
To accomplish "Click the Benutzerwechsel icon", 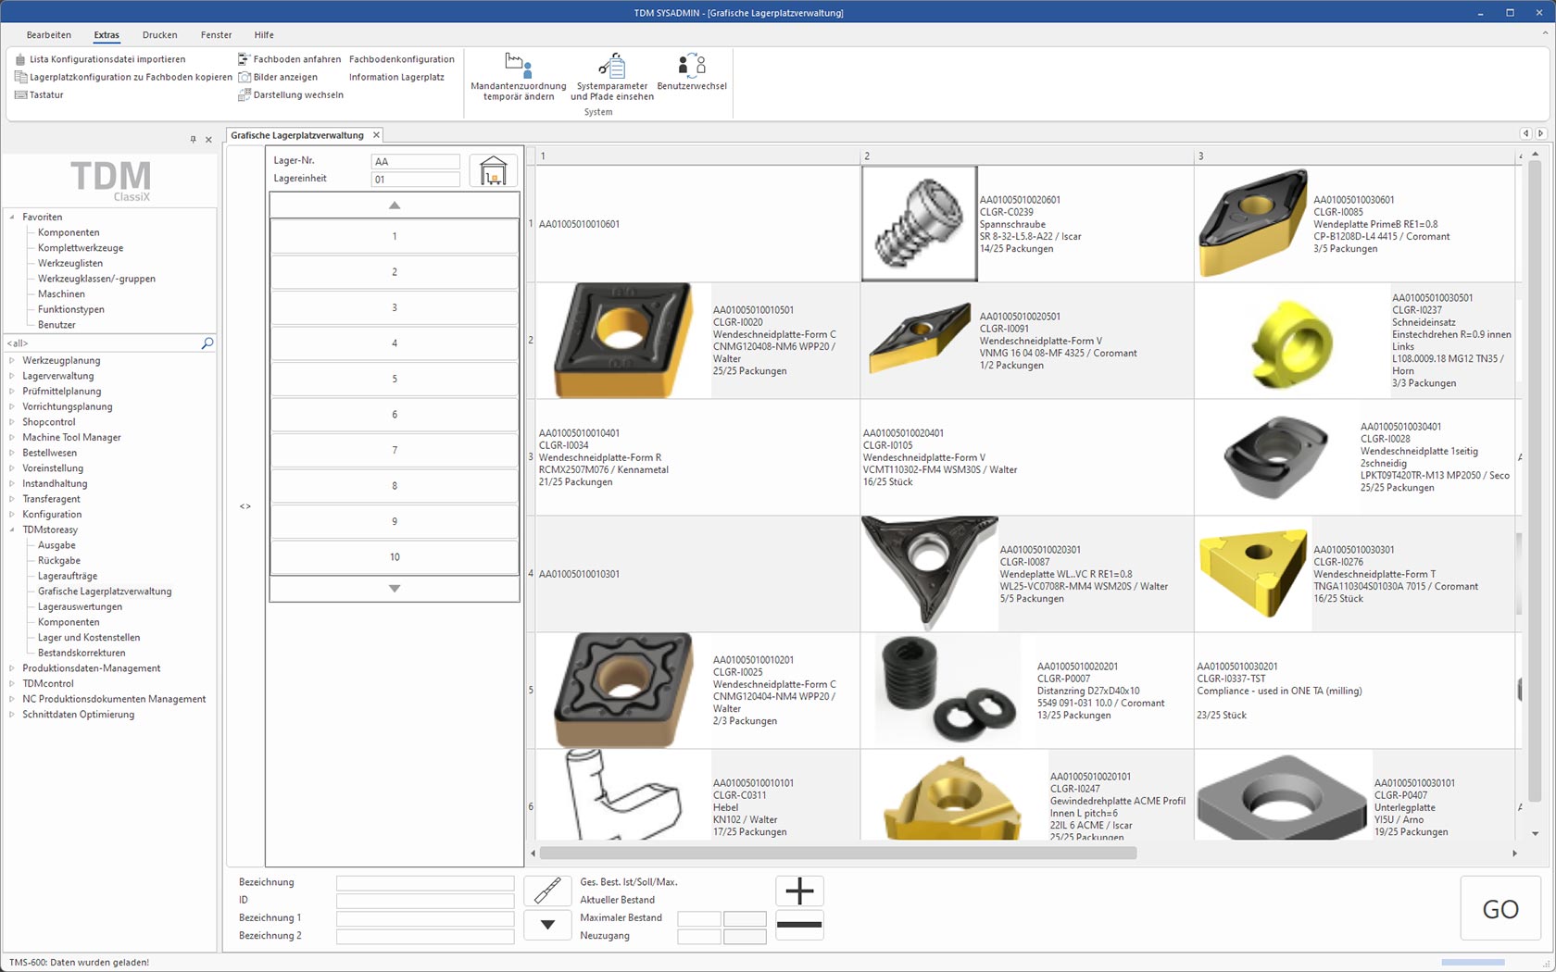I will tap(692, 64).
